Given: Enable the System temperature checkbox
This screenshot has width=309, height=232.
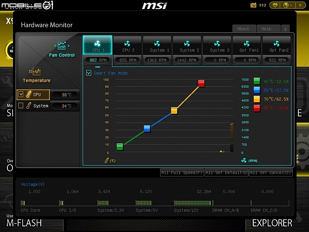Looking at the screenshot, I should [x=21, y=106].
